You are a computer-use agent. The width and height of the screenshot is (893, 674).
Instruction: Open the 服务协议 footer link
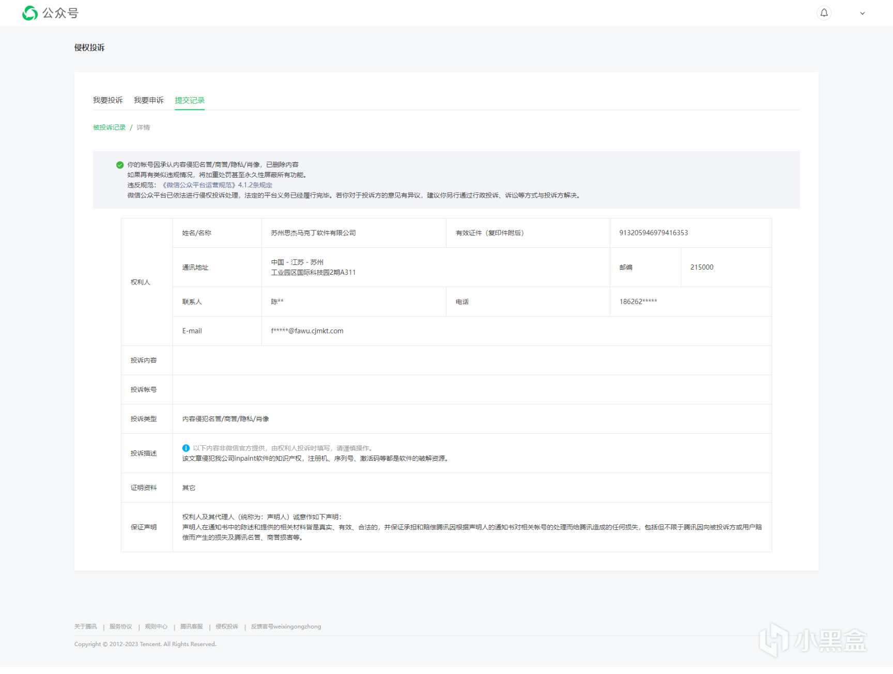click(x=121, y=626)
